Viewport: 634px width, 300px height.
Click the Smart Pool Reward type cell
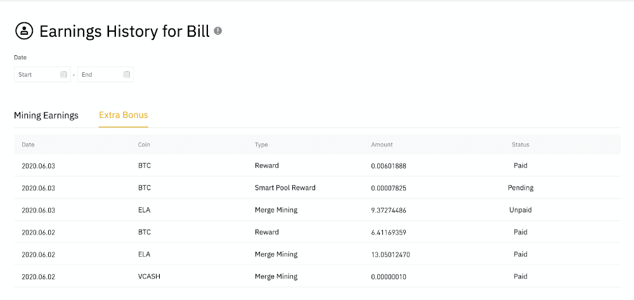[285, 188]
